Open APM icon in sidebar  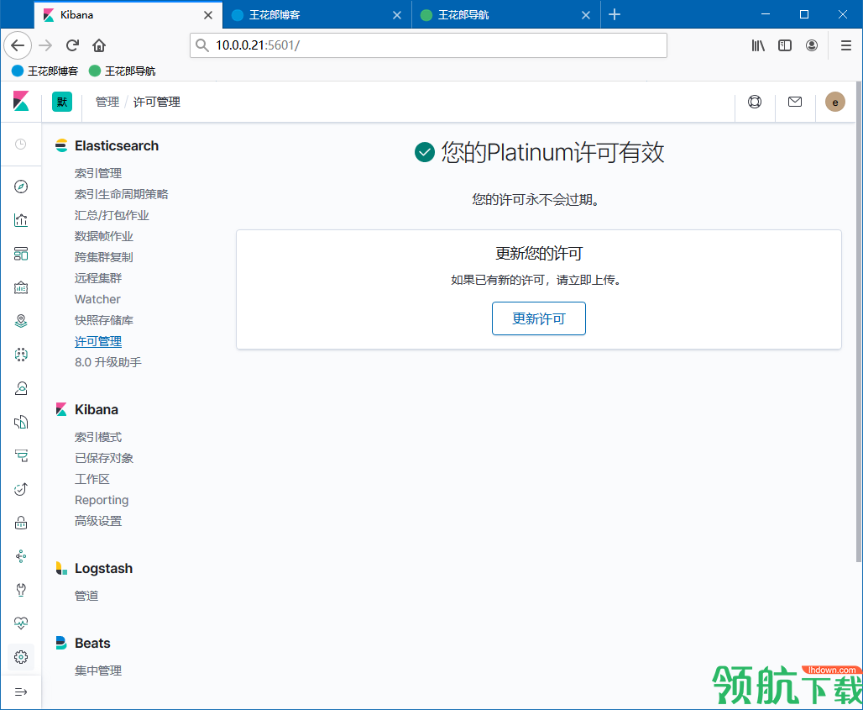(x=21, y=455)
